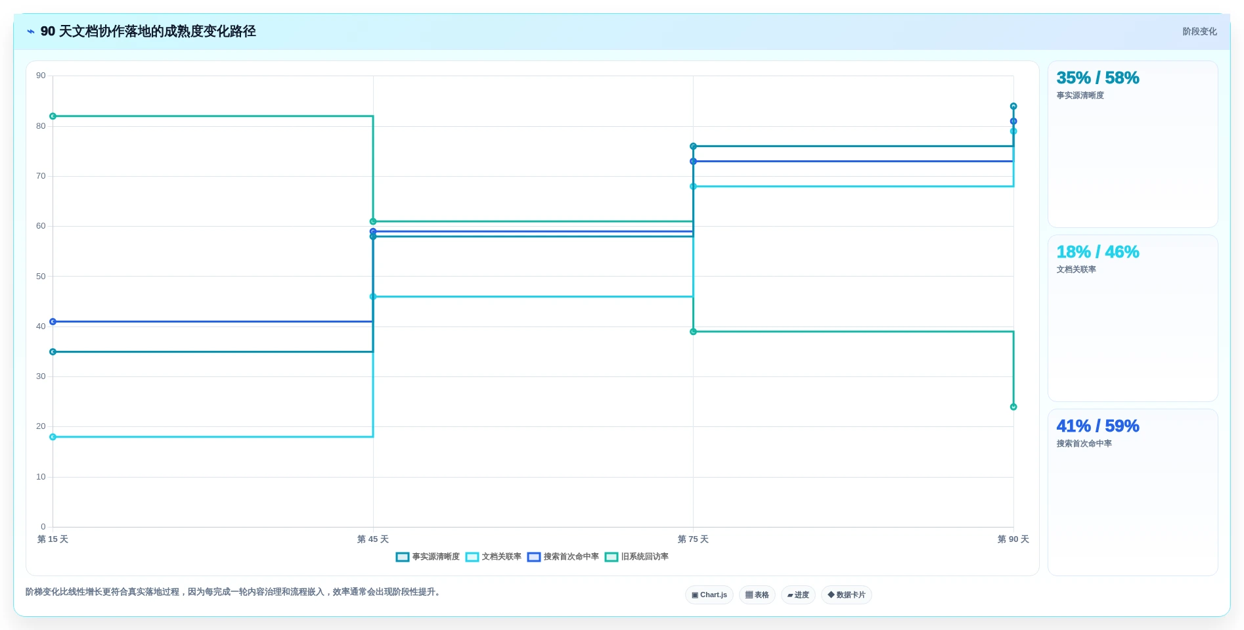The height and width of the screenshot is (630, 1244).
Task: Click the 文档关联率 point at 46 on 第 45 天
Action: point(373,297)
